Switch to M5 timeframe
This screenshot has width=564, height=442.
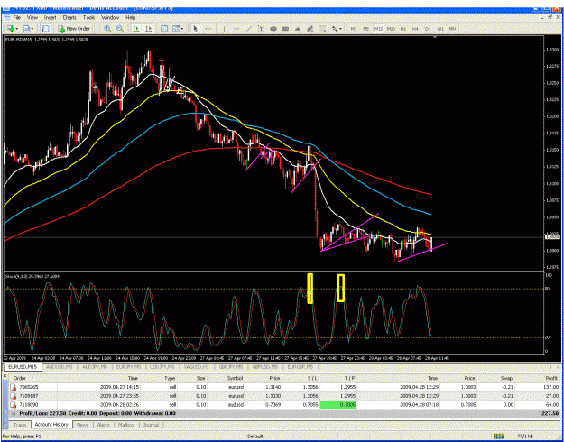click(x=365, y=29)
